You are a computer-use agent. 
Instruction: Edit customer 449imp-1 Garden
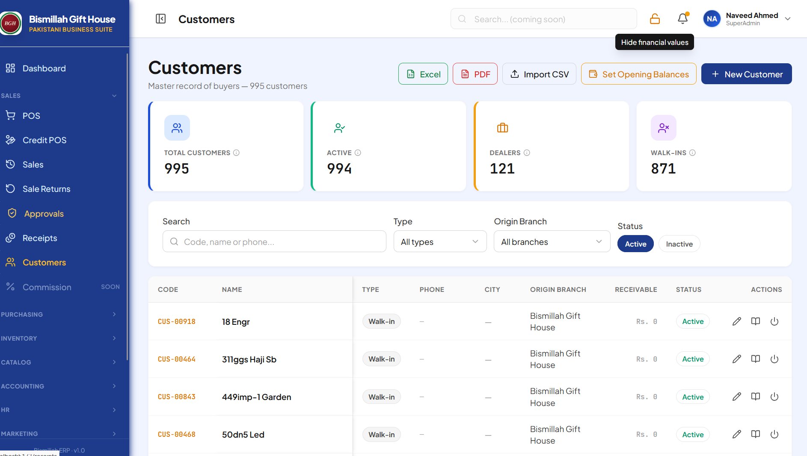click(x=736, y=397)
